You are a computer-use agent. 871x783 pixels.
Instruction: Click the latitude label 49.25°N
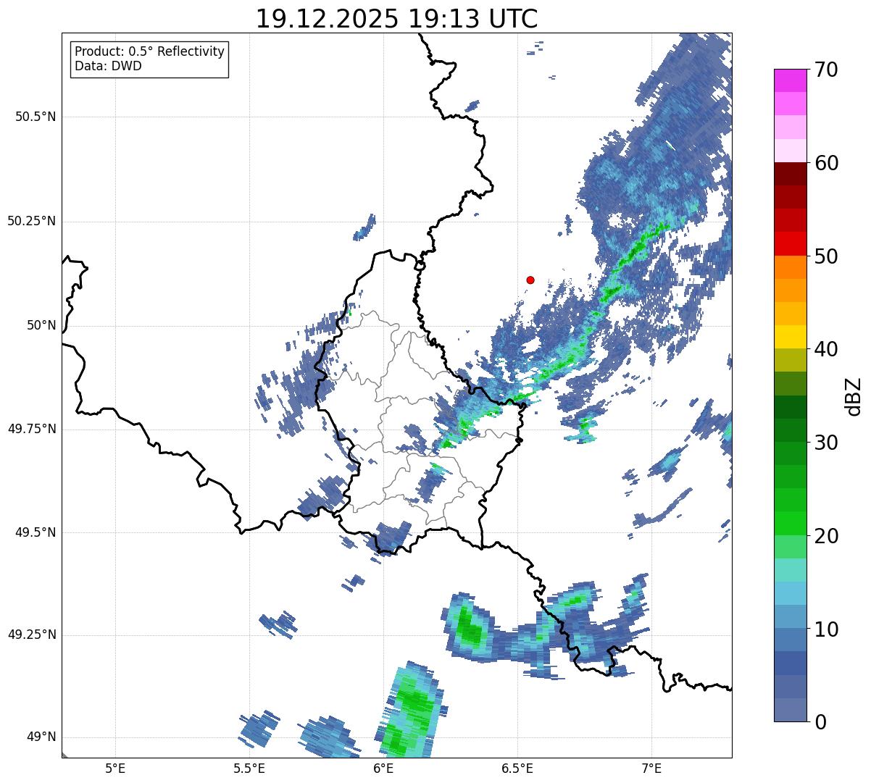pyautogui.click(x=31, y=635)
